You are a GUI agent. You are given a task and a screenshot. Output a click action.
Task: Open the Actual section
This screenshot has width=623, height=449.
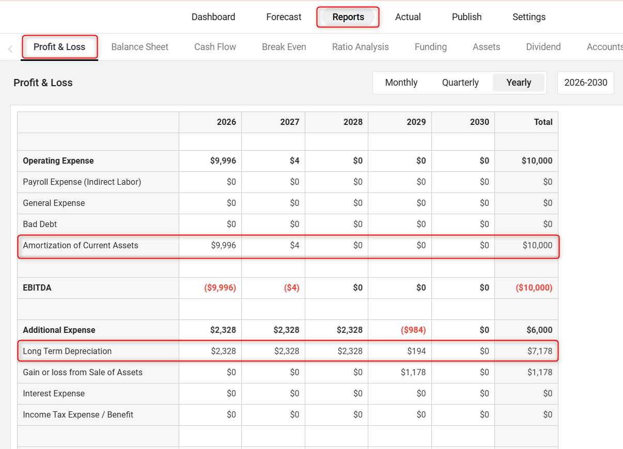408,17
